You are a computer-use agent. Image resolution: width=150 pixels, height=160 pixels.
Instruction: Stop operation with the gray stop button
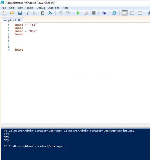pyautogui.click(x=94, y=13)
